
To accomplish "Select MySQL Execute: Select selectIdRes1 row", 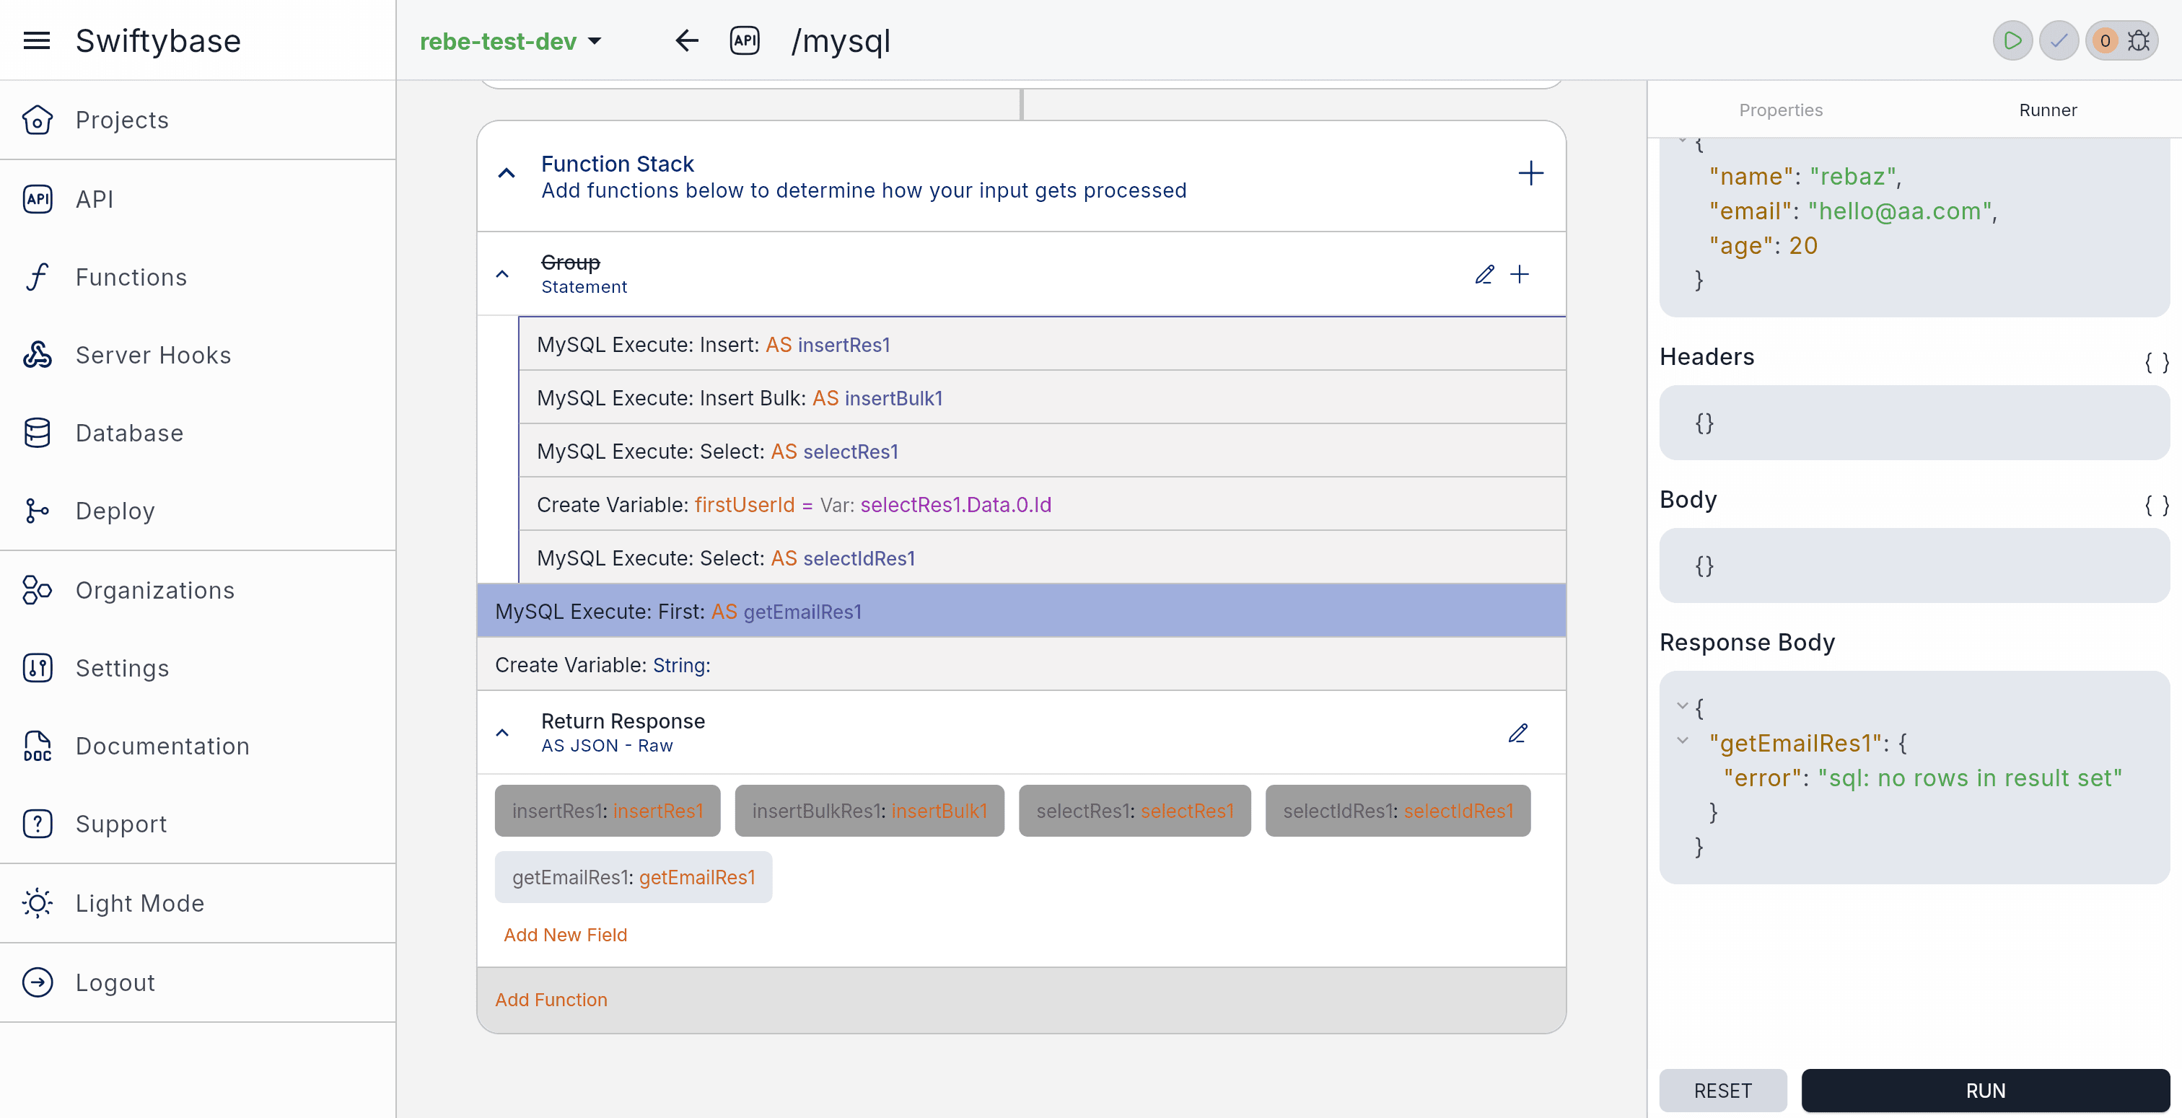I will 1042,558.
